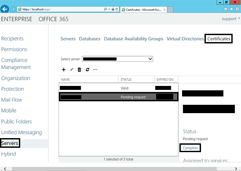This screenshot has height=171, width=241.
Task: Click the plus icon to add certificate
Action: [64, 70]
